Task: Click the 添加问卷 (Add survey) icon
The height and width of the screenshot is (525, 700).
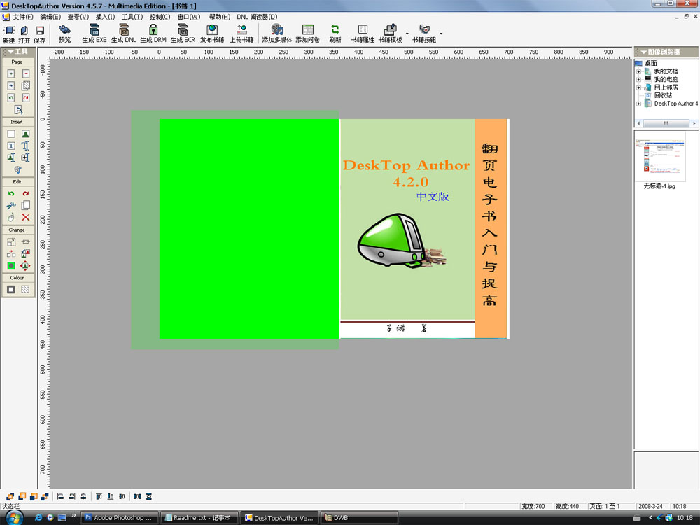Action: click(x=307, y=30)
